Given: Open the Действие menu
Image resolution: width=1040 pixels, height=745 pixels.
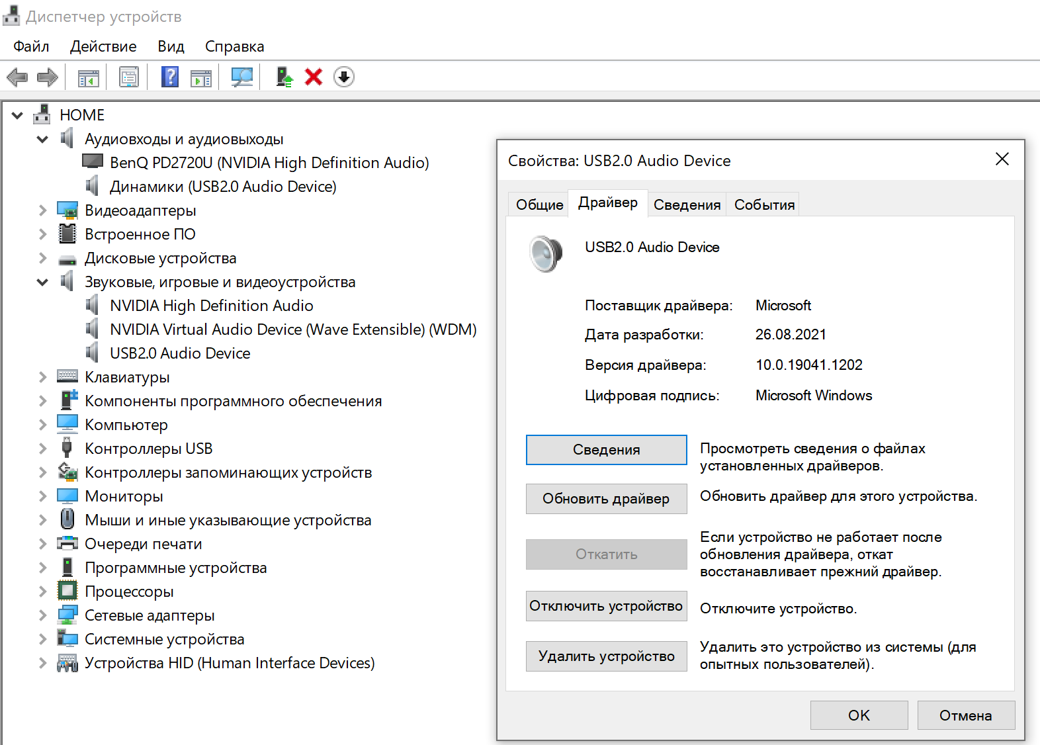Looking at the screenshot, I should pos(103,46).
